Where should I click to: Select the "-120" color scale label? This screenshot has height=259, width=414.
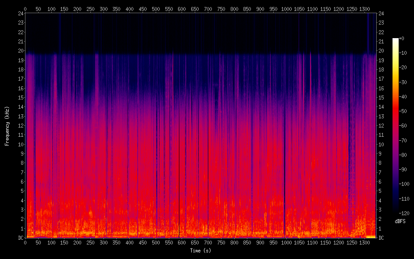(x=404, y=213)
